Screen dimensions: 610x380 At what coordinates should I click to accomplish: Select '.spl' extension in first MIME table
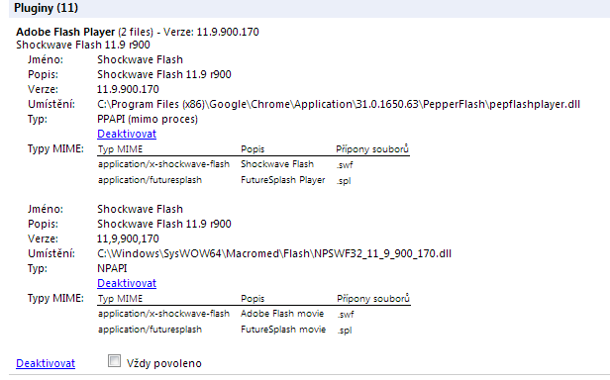pyautogui.click(x=344, y=181)
